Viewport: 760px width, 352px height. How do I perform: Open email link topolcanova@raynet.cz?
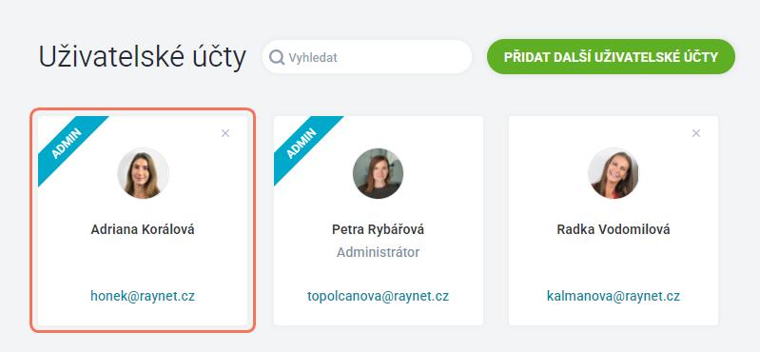pyautogui.click(x=378, y=296)
